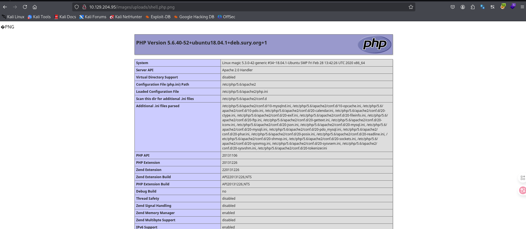The image size is (526, 229).
Task: Click the Server API label
Action: 145,70
